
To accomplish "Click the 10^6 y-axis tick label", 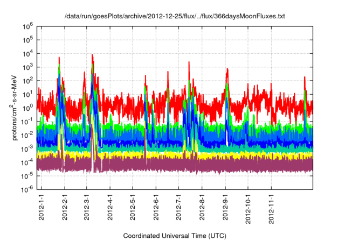I will [x=27, y=26].
